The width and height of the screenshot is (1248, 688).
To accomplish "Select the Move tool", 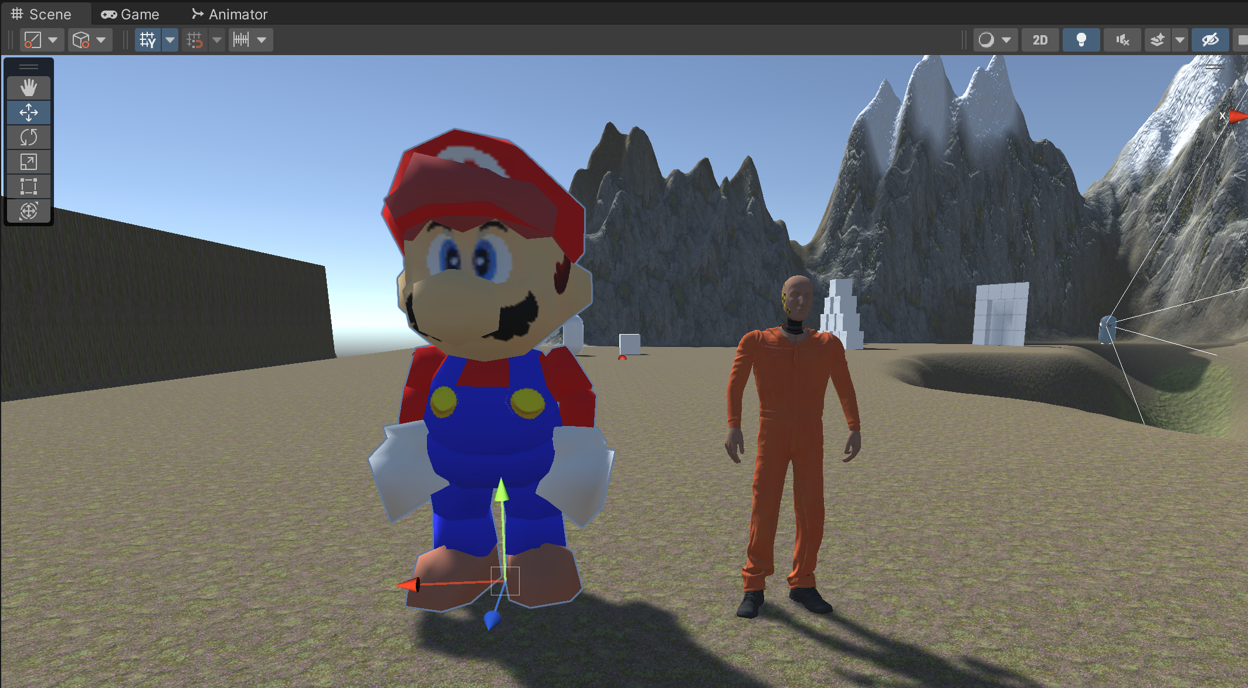I will click(x=28, y=113).
